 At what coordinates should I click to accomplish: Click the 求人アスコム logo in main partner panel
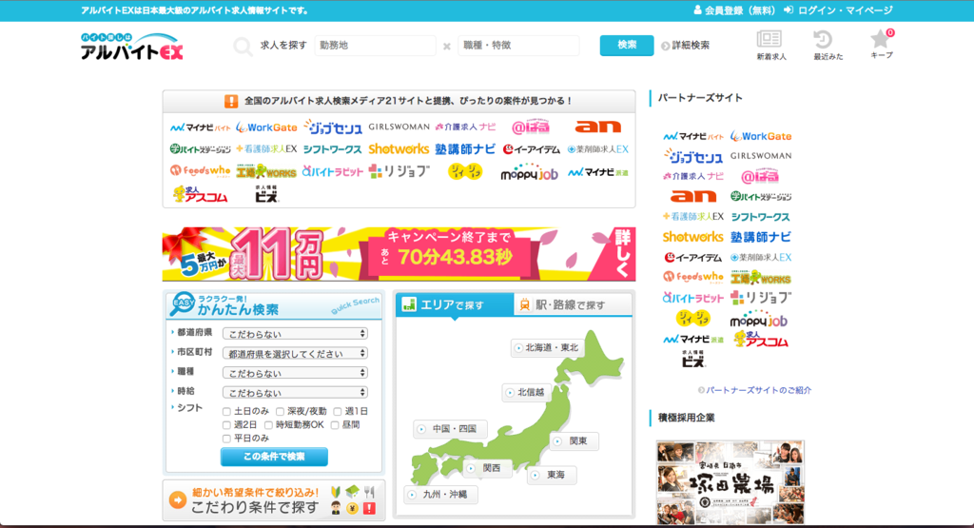pyautogui.click(x=200, y=194)
